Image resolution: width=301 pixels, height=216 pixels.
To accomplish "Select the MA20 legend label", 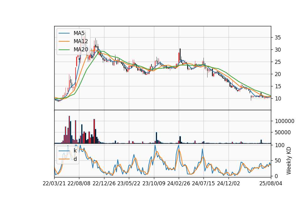I will point(81,49).
